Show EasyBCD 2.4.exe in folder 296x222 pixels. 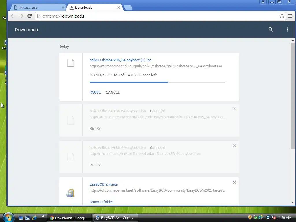click(x=101, y=202)
